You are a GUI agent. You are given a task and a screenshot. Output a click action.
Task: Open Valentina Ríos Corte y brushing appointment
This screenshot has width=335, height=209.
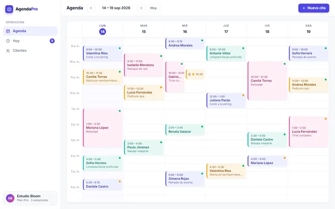103,53
